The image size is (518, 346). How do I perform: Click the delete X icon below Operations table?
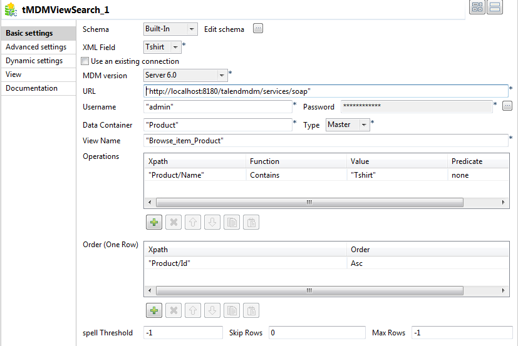click(174, 222)
